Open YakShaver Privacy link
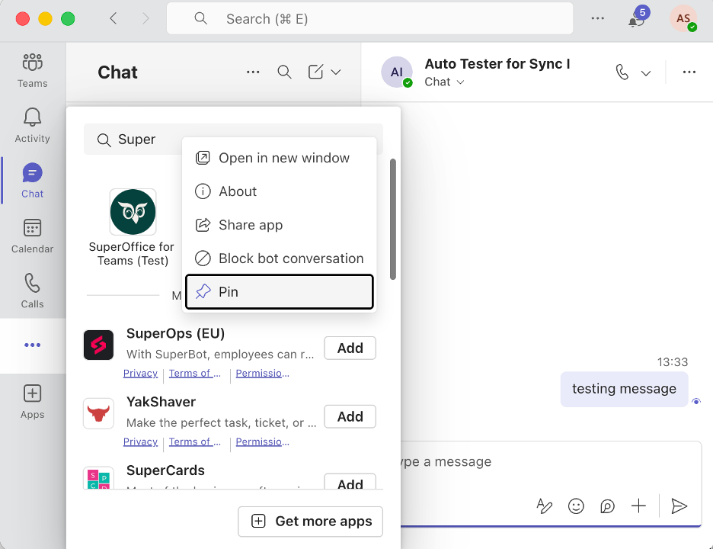The height and width of the screenshot is (549, 713). pos(140,441)
